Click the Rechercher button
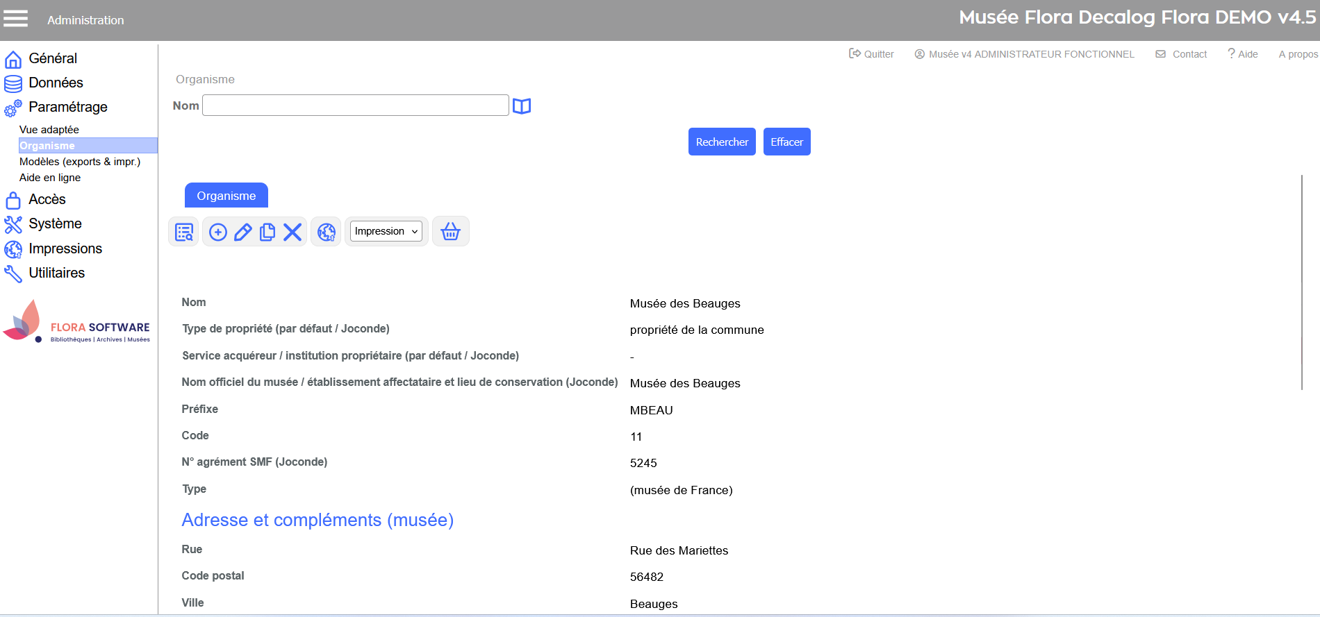This screenshot has height=617, width=1320. click(722, 142)
